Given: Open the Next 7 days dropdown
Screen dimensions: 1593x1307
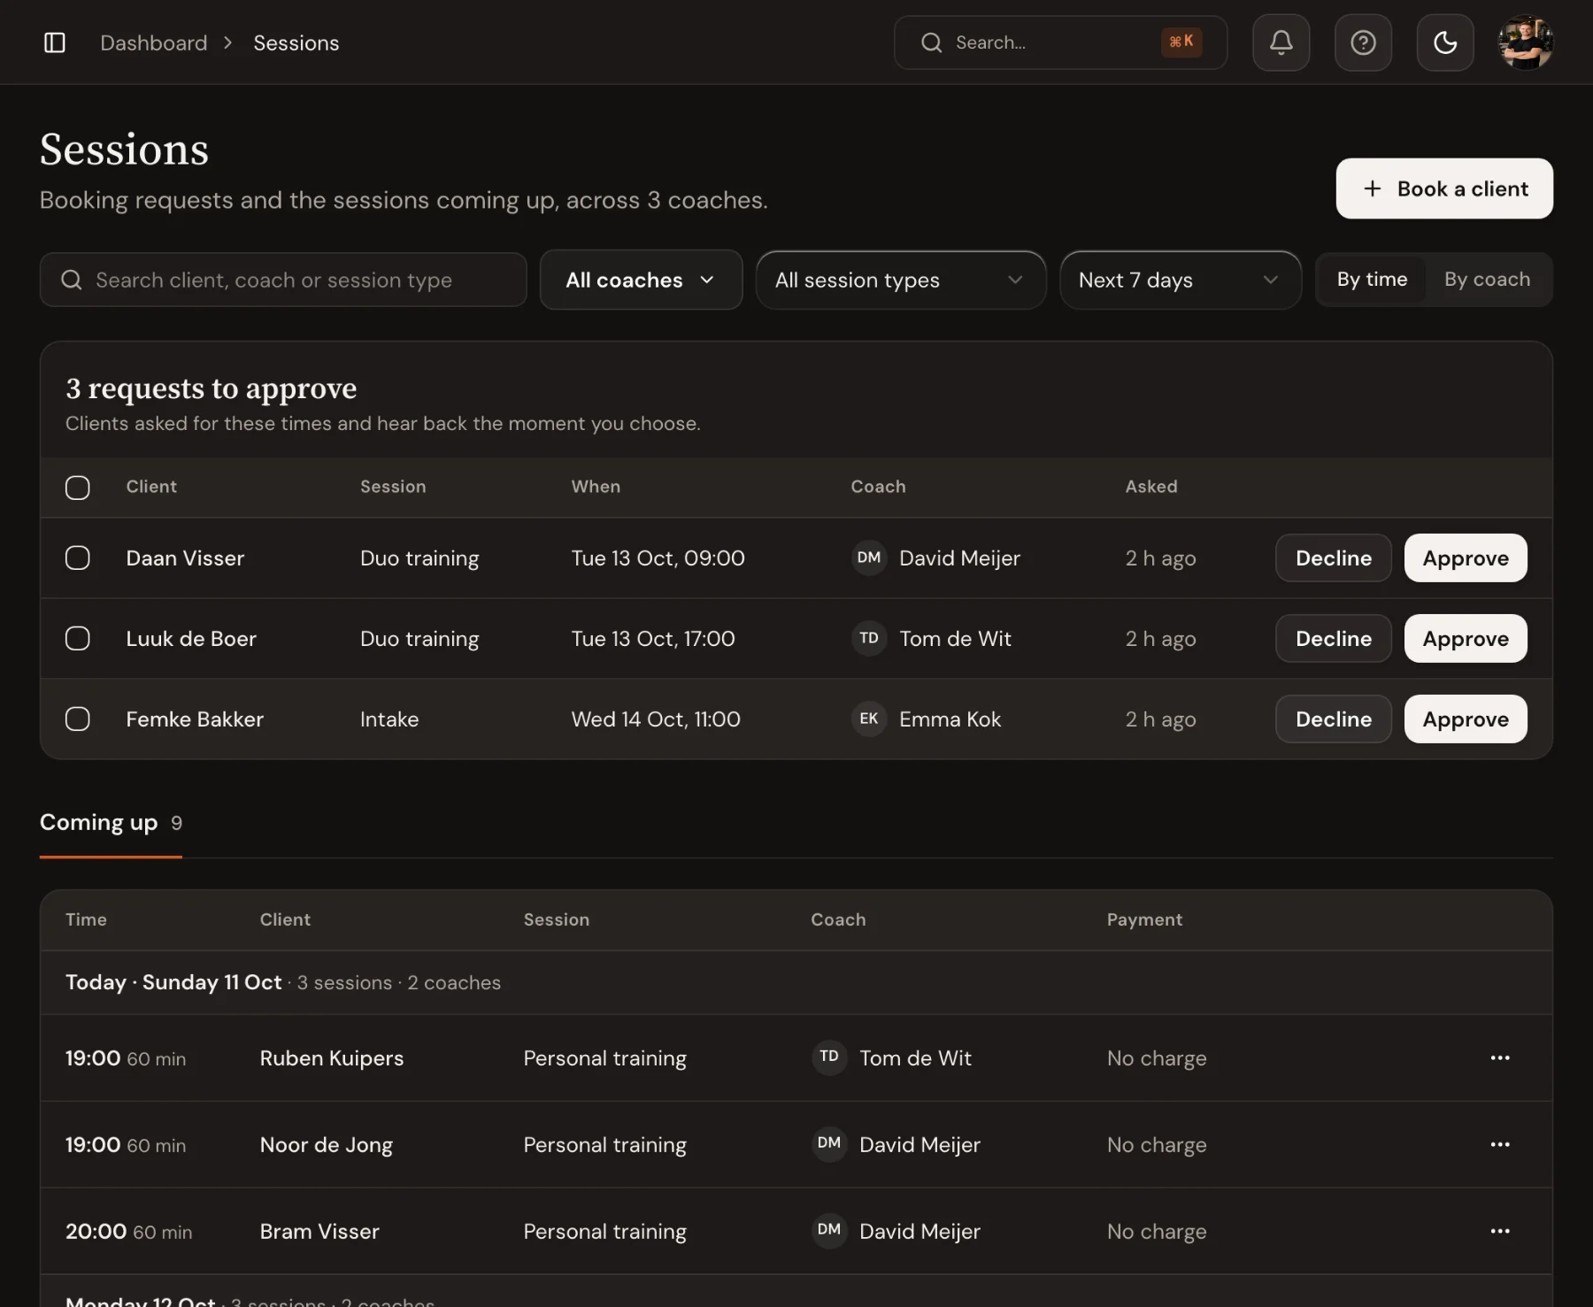Looking at the screenshot, I should tap(1180, 280).
